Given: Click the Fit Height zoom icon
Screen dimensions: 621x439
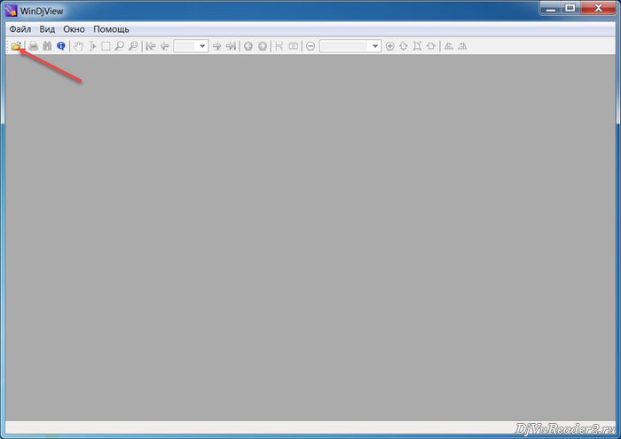Looking at the screenshot, I should click(417, 46).
